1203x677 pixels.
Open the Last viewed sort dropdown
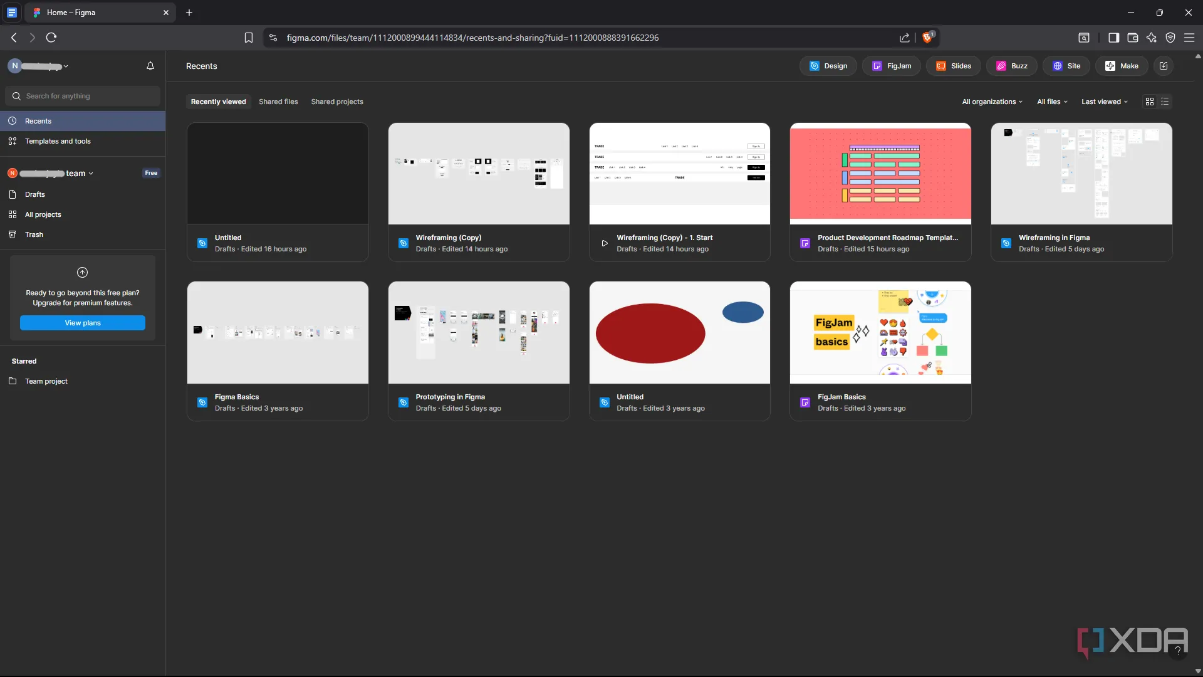click(x=1105, y=102)
